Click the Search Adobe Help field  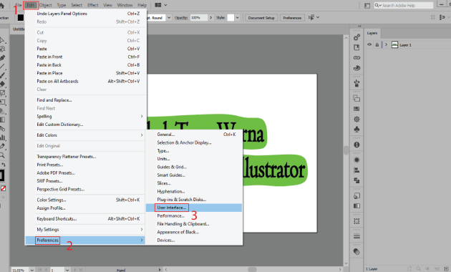coord(403,5)
